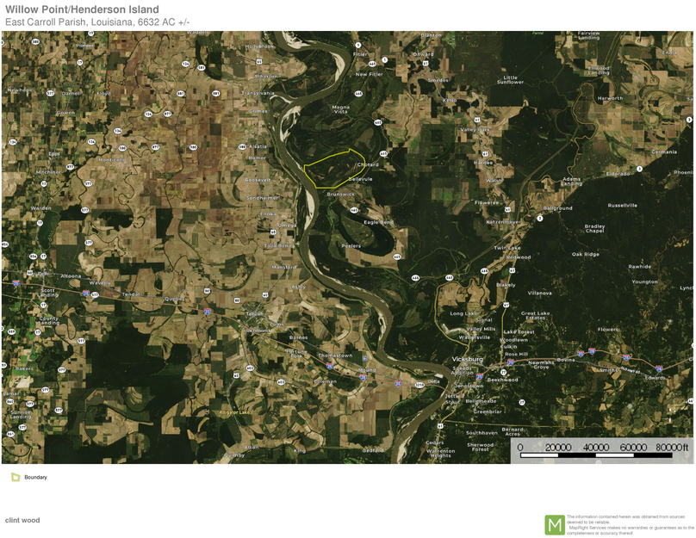Click the Tallulah town label
This screenshot has width=696, height=538.
tap(254, 314)
